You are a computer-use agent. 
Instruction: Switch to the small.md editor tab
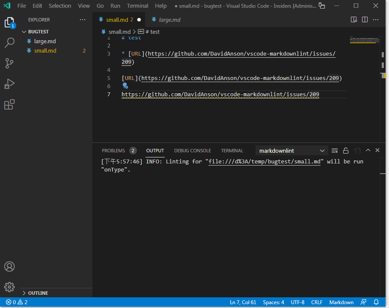pos(119,20)
